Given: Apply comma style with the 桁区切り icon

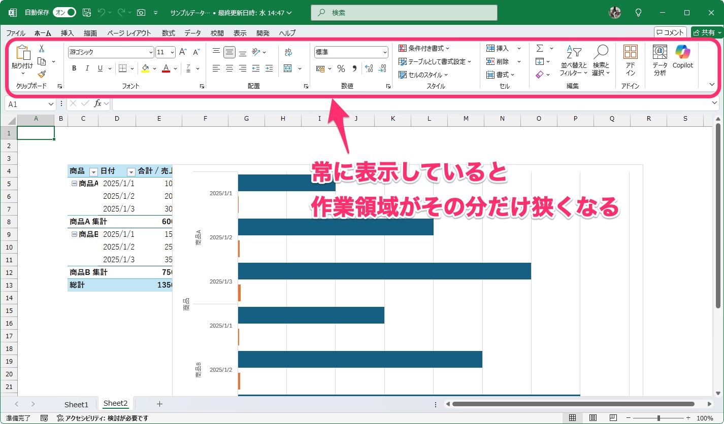Looking at the screenshot, I should 354,68.
